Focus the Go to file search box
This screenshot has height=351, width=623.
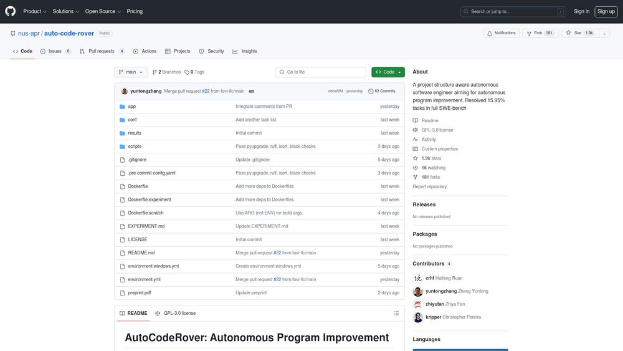(320, 72)
